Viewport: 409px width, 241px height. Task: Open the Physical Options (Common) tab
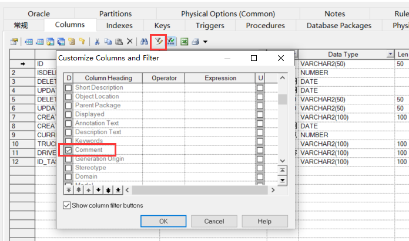point(228,13)
